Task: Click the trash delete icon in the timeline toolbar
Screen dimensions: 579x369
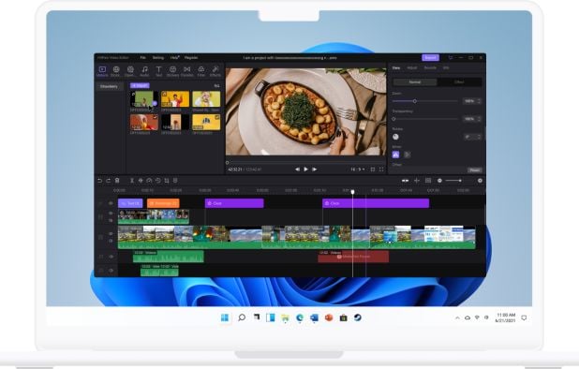Action: (117, 181)
